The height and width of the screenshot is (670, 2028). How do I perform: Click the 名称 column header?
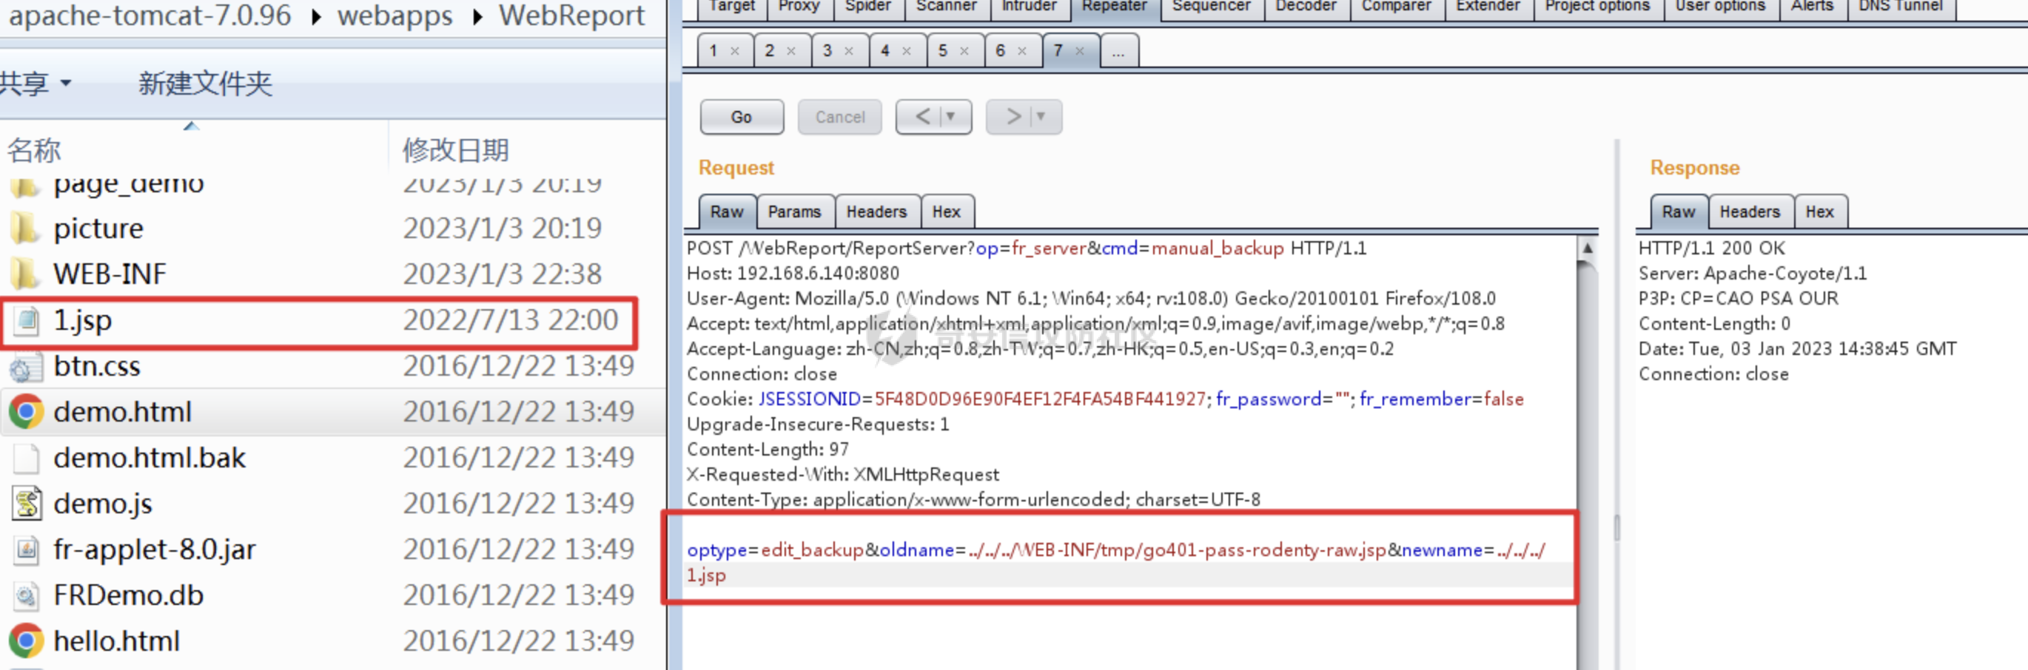pos(34,150)
